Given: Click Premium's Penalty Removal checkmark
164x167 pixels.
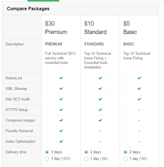Looking at the screenshot, I should [61, 131].
